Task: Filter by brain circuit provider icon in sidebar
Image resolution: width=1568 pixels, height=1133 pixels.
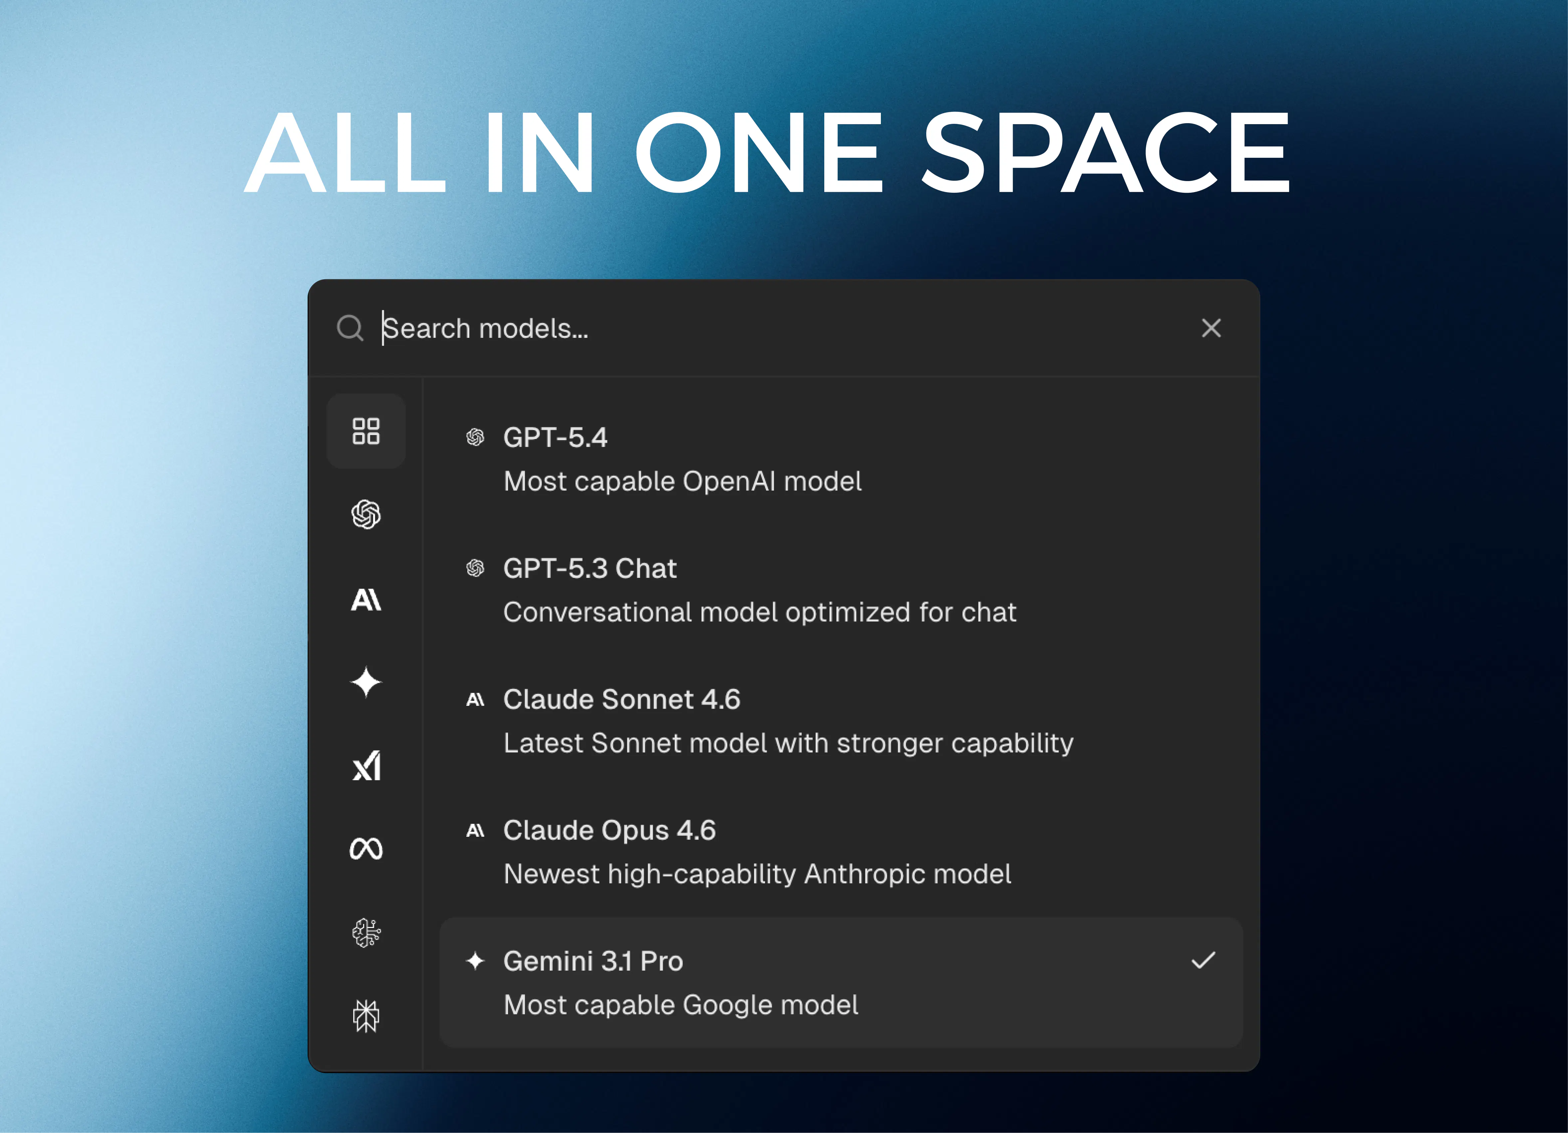Action: tap(366, 933)
